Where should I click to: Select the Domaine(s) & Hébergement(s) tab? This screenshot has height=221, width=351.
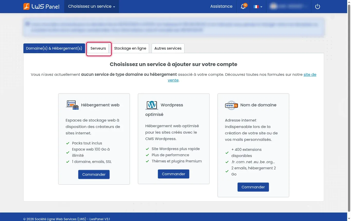54,48
